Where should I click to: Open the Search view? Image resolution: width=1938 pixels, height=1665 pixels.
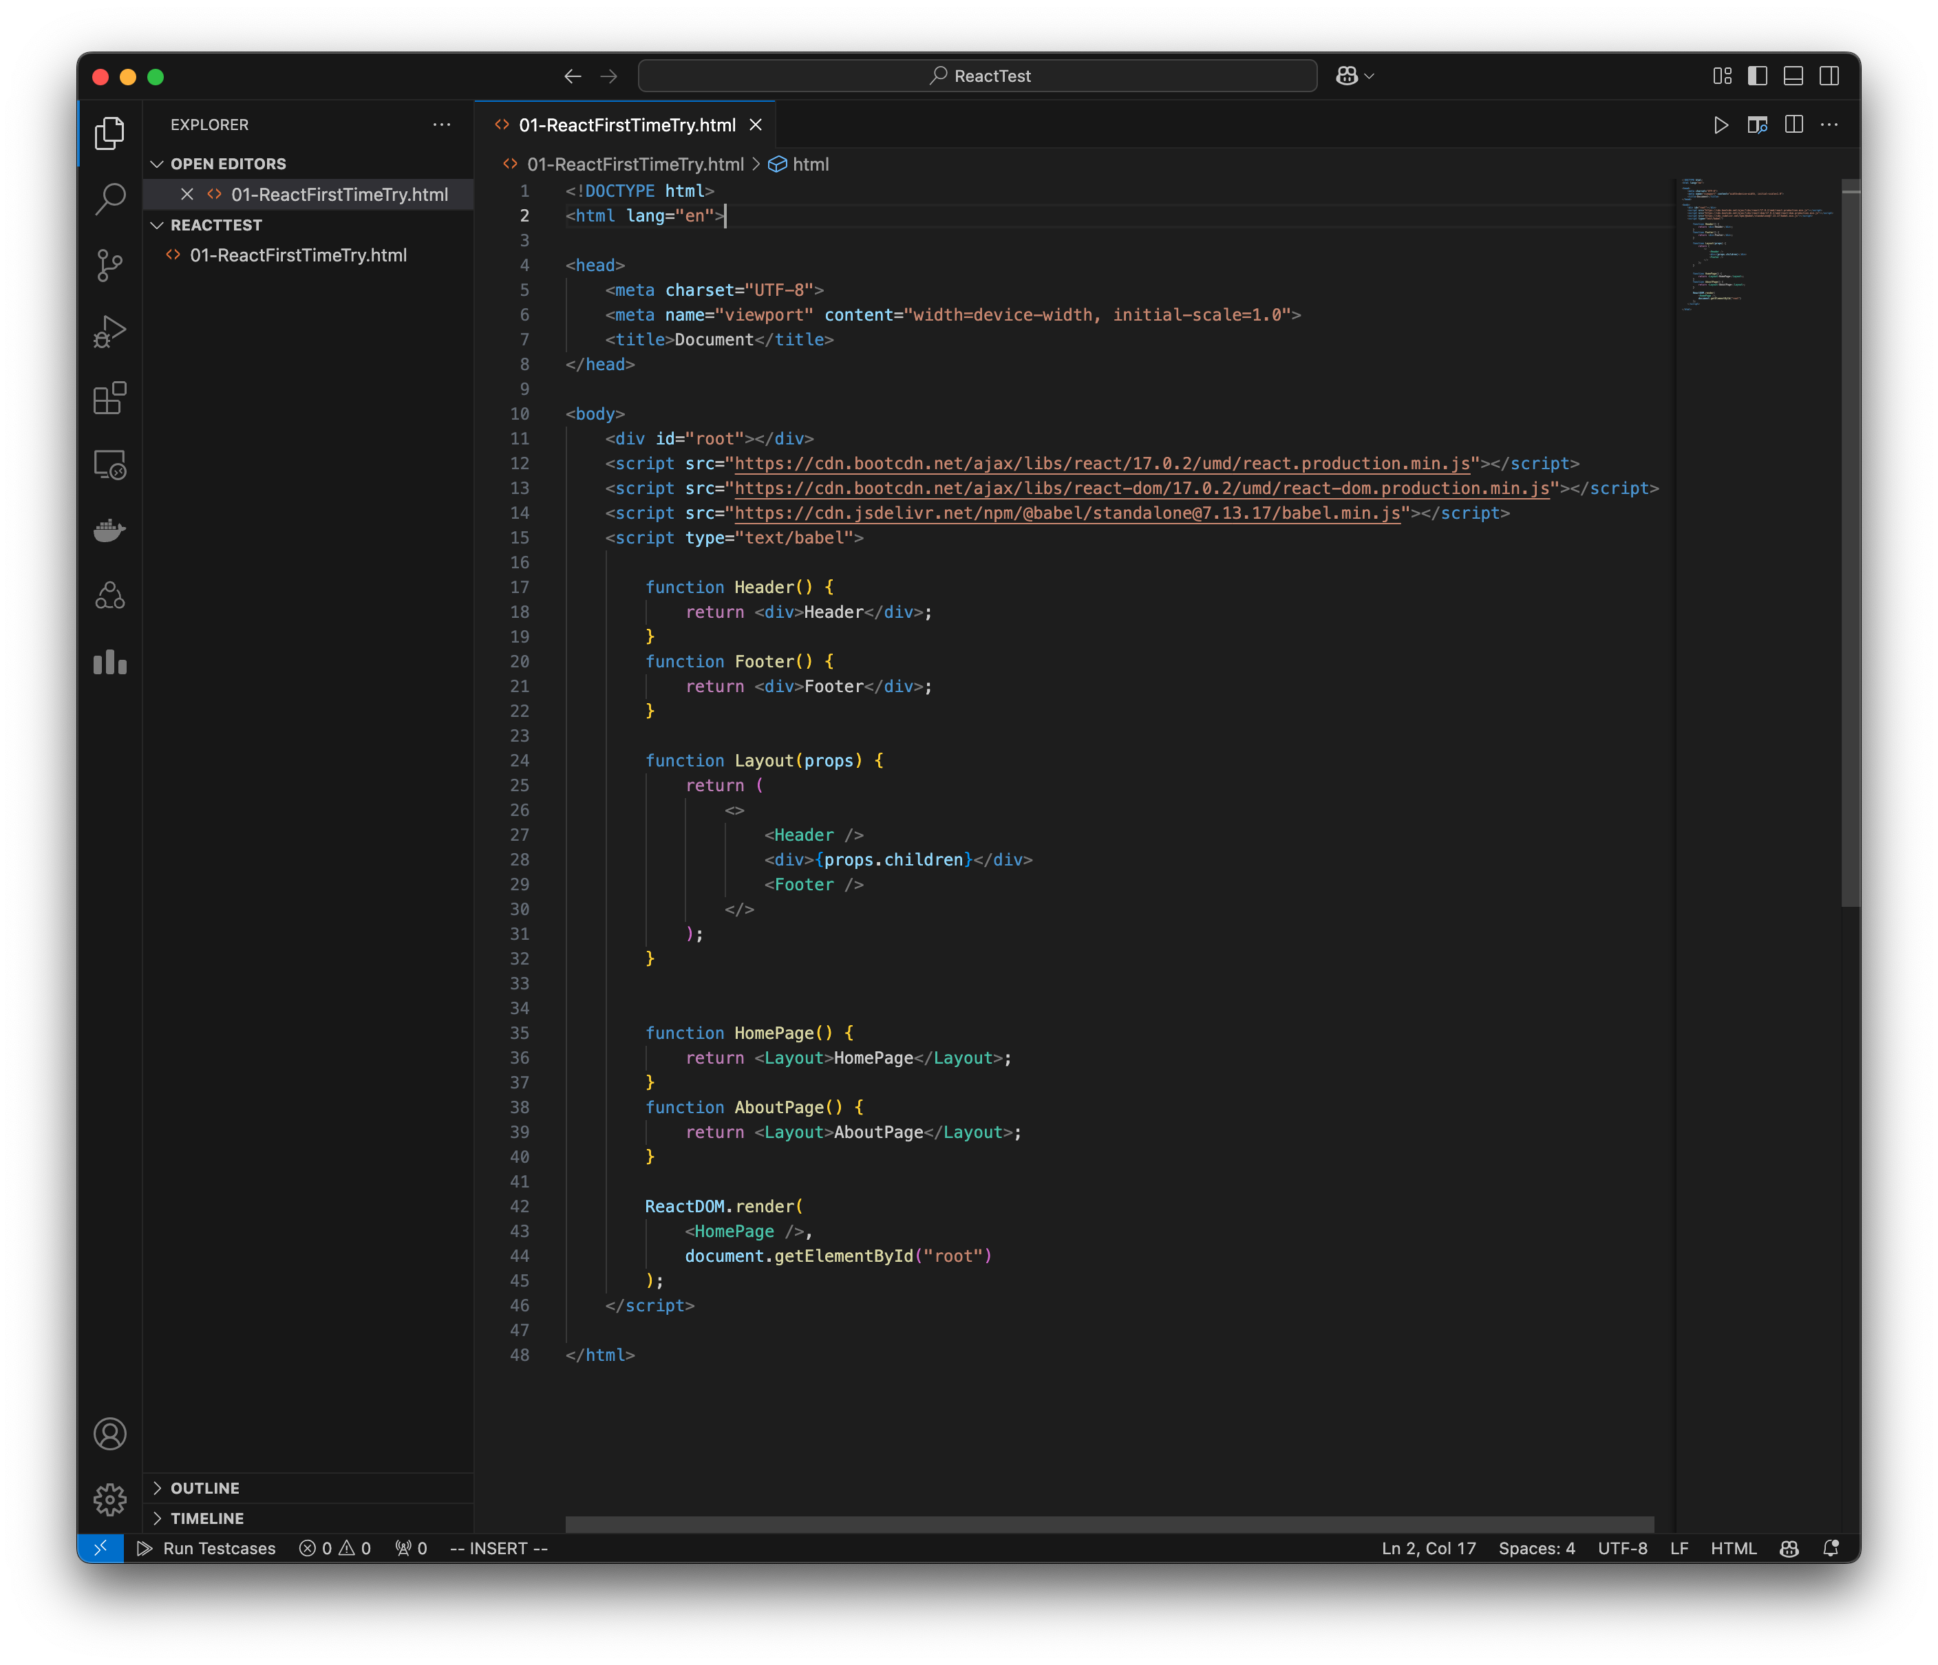[x=109, y=199]
